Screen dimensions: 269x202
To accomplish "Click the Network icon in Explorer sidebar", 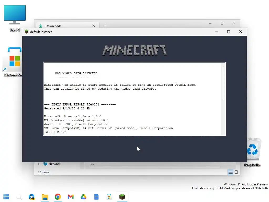I will (x=45, y=164).
